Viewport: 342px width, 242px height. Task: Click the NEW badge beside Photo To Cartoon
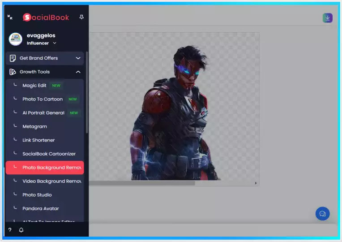[x=73, y=99]
